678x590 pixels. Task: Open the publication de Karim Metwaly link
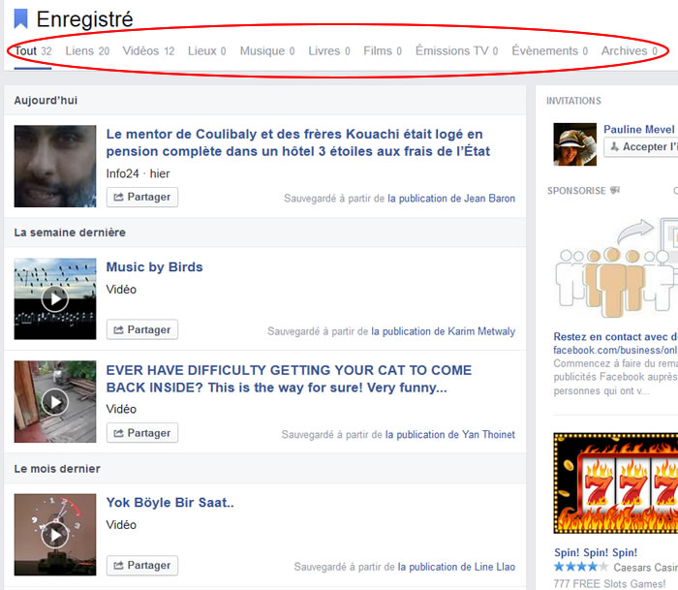pyautogui.click(x=443, y=331)
